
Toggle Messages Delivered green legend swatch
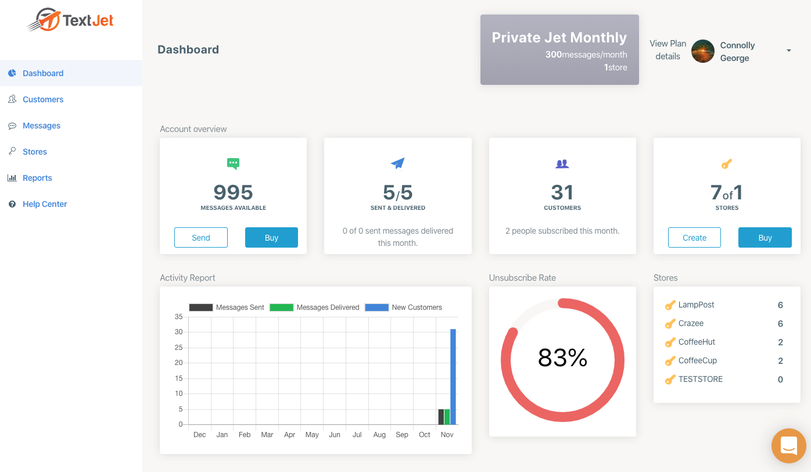(x=281, y=307)
